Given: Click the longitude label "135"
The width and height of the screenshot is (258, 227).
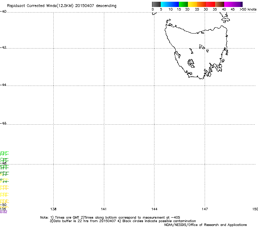Looking at the screenshot, I should tap(3, 209).
